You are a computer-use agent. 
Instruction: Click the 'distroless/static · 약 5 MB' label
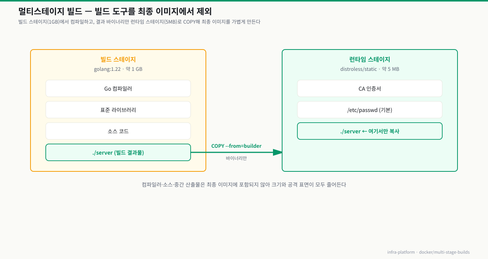tap(370, 69)
